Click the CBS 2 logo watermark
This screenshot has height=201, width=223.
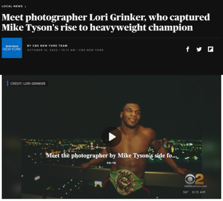[x=194, y=179]
